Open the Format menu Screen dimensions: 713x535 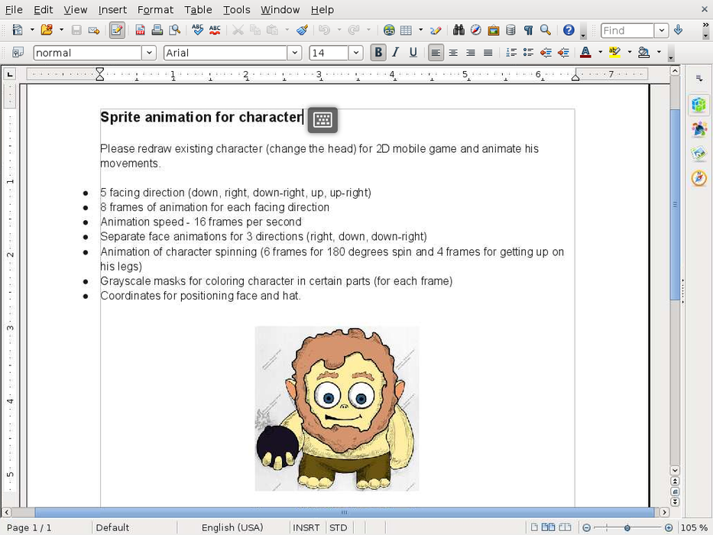click(x=155, y=9)
